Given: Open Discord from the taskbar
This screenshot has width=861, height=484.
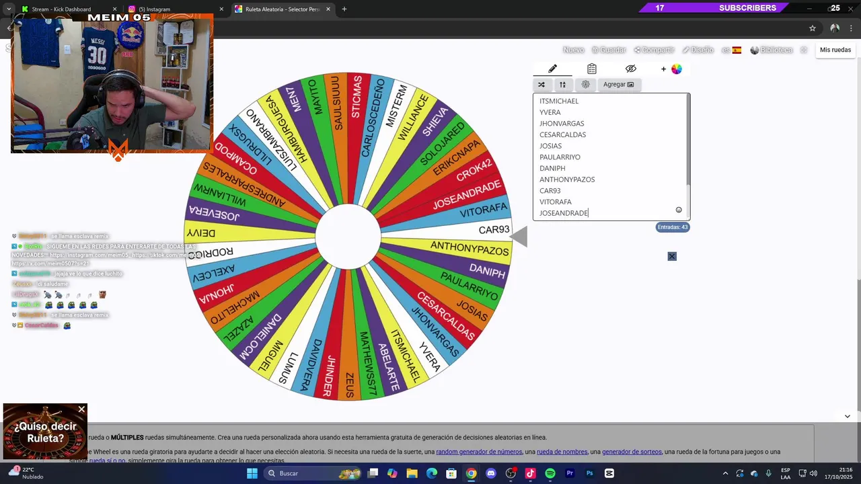Looking at the screenshot, I should tap(491, 473).
